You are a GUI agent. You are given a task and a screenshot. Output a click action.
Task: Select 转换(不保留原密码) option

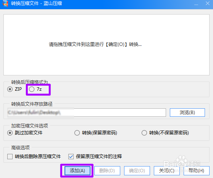pos(144,133)
